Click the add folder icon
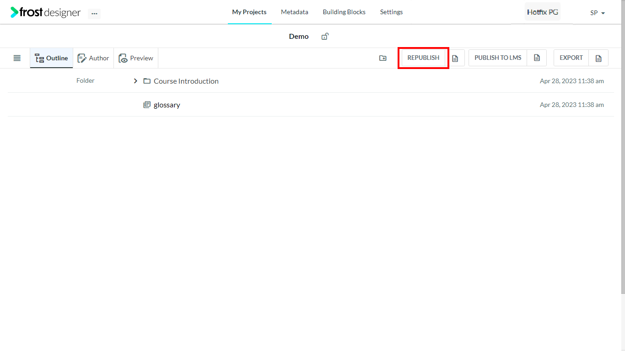This screenshot has height=351, width=625. (x=383, y=58)
